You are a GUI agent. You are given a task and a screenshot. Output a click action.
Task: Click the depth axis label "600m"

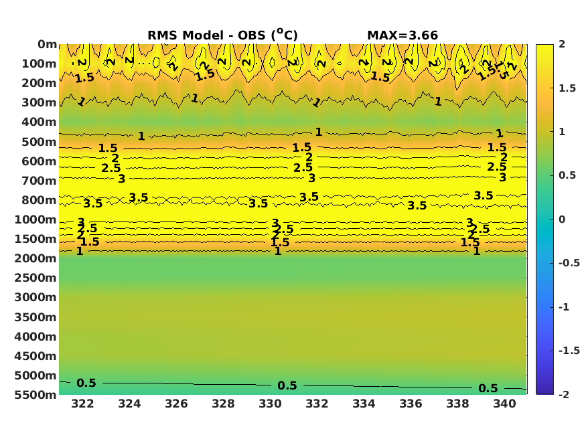(40, 162)
